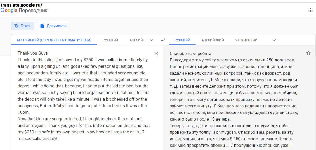Click the translate icon on Текст button
The height and width of the screenshot is (150, 316).
coord(16,26)
